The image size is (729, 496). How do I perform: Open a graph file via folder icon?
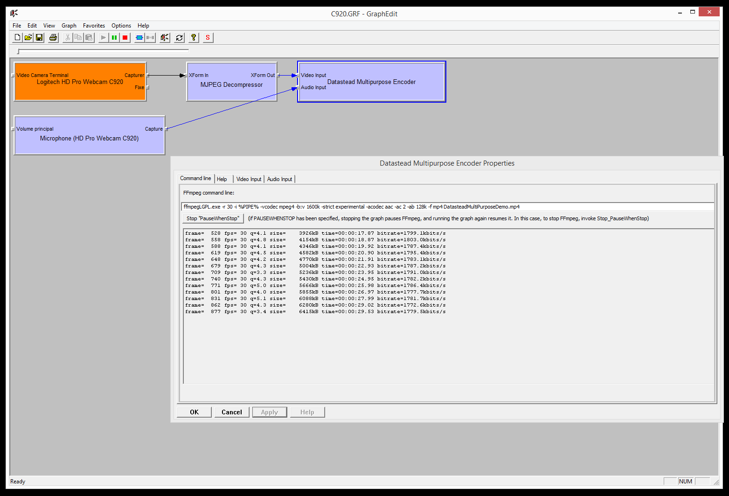pos(28,38)
